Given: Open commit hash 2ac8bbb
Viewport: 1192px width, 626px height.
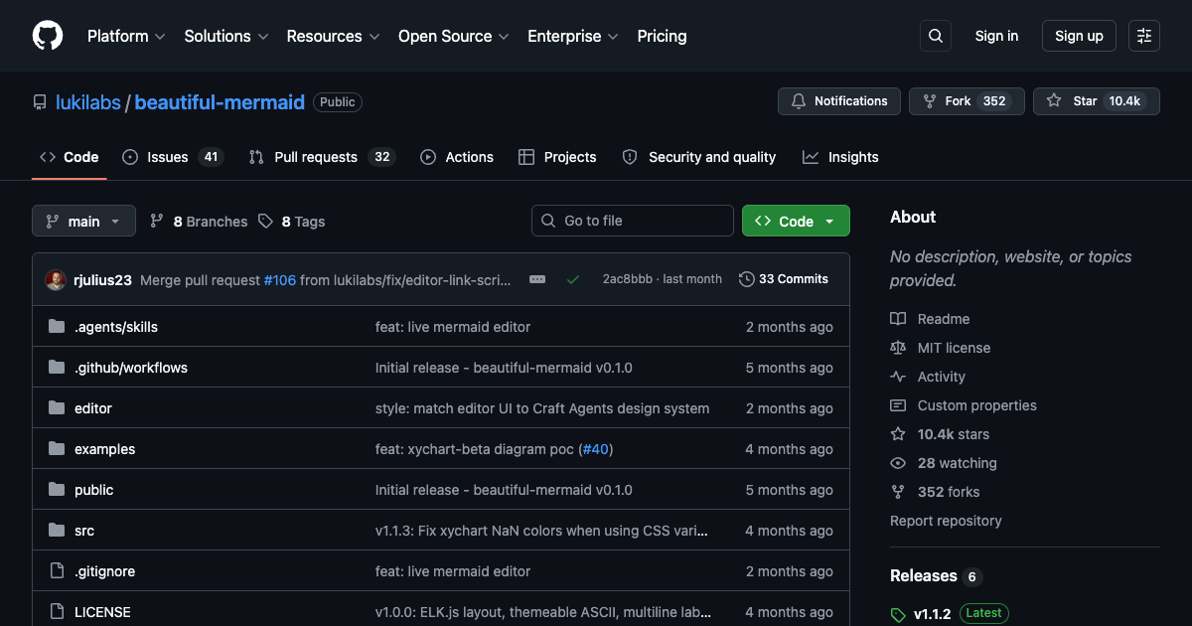Looking at the screenshot, I should pos(627,279).
